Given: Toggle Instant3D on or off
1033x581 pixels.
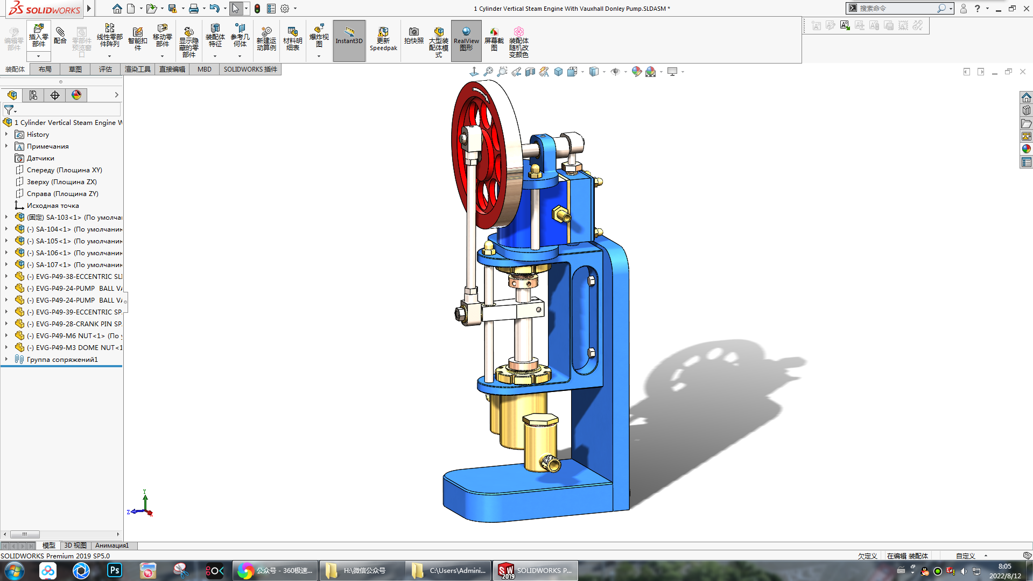Looking at the screenshot, I should tap(349, 41).
